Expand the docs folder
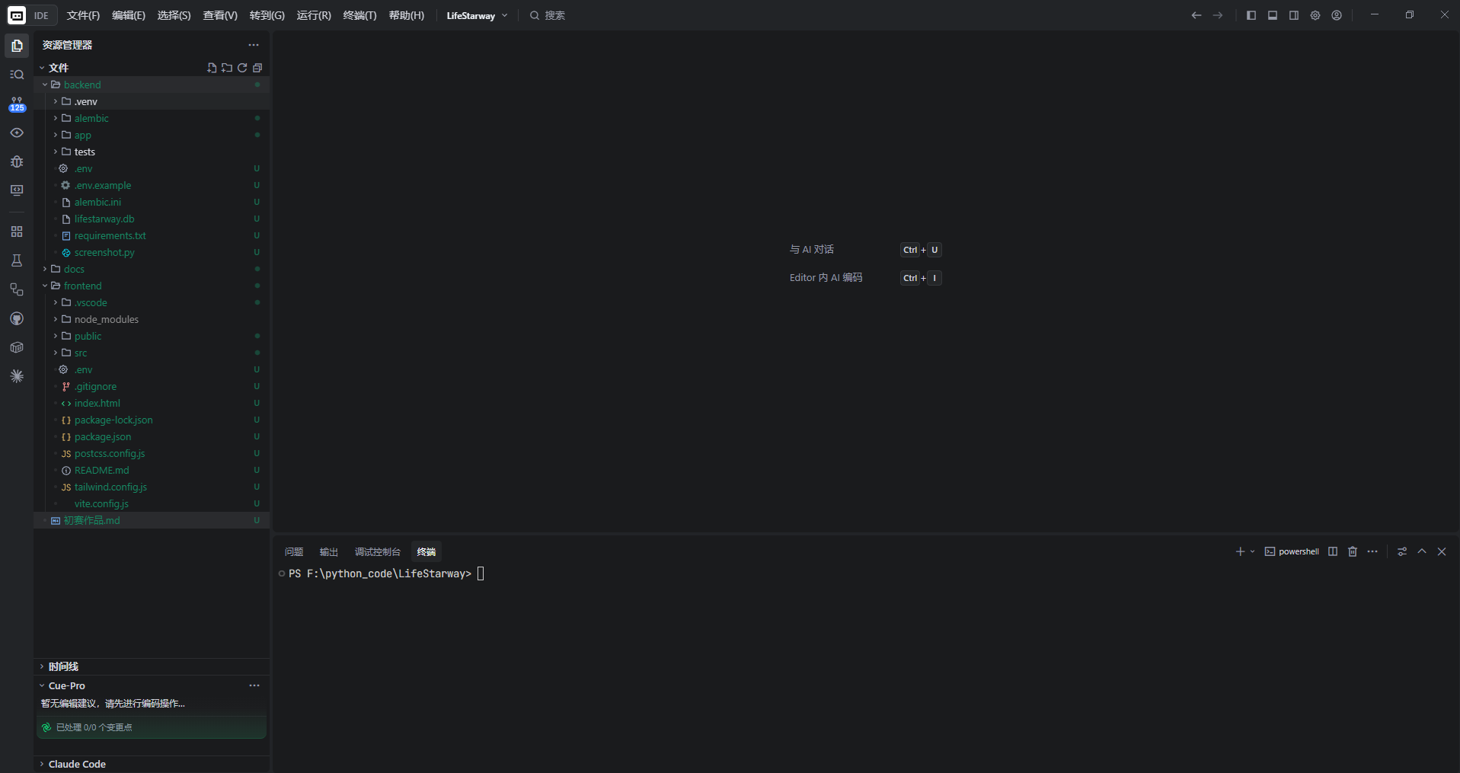 pos(152,269)
